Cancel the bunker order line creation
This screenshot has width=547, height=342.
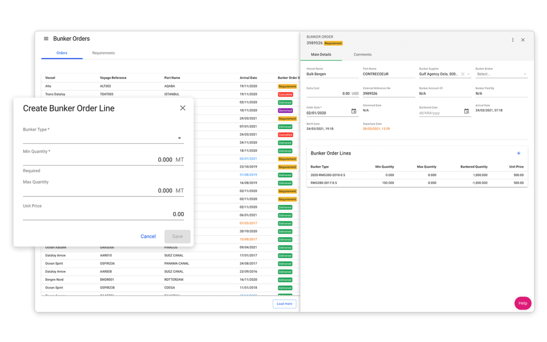click(148, 236)
